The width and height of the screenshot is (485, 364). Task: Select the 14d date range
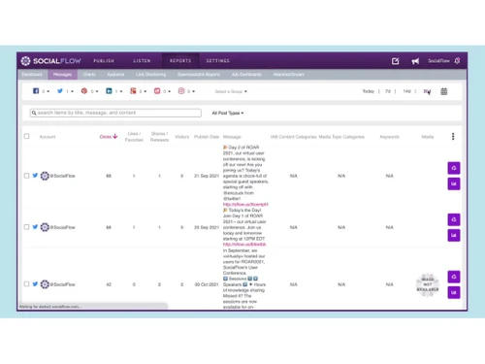point(406,91)
